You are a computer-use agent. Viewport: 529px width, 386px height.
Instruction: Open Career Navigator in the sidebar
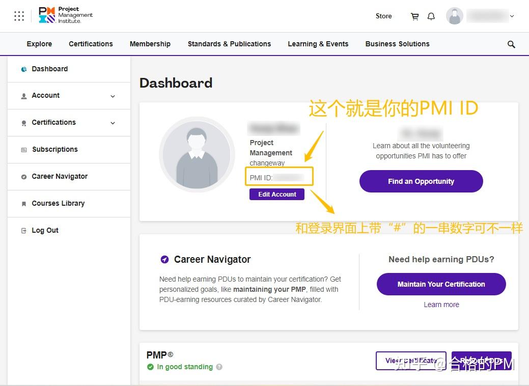point(69,177)
